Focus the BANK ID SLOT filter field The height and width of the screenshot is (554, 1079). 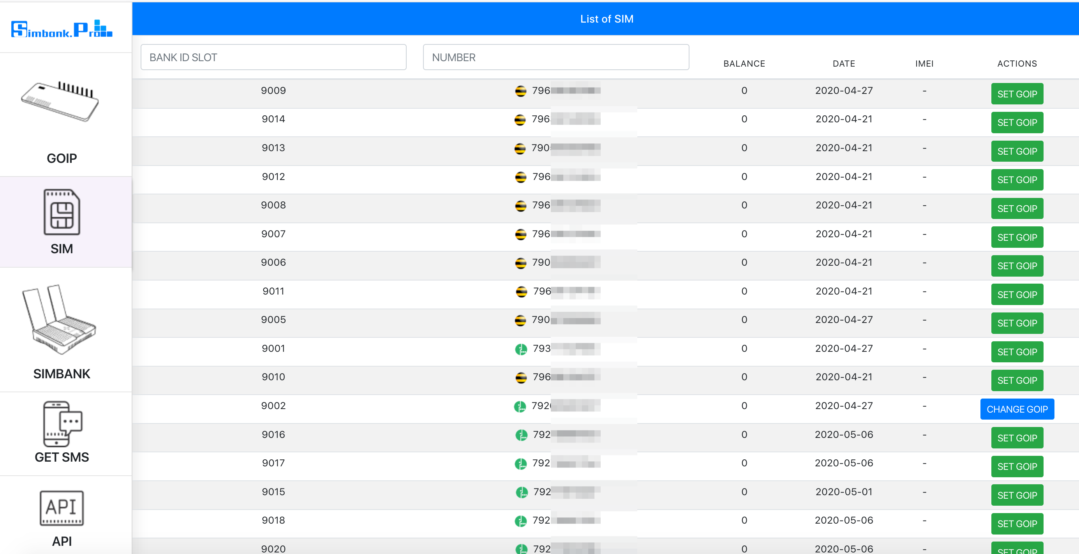point(273,57)
